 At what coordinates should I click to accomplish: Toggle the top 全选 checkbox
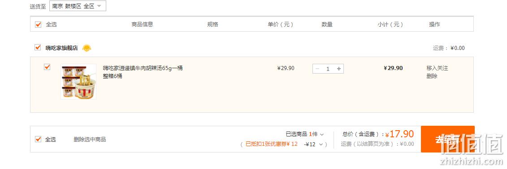coord(38,25)
